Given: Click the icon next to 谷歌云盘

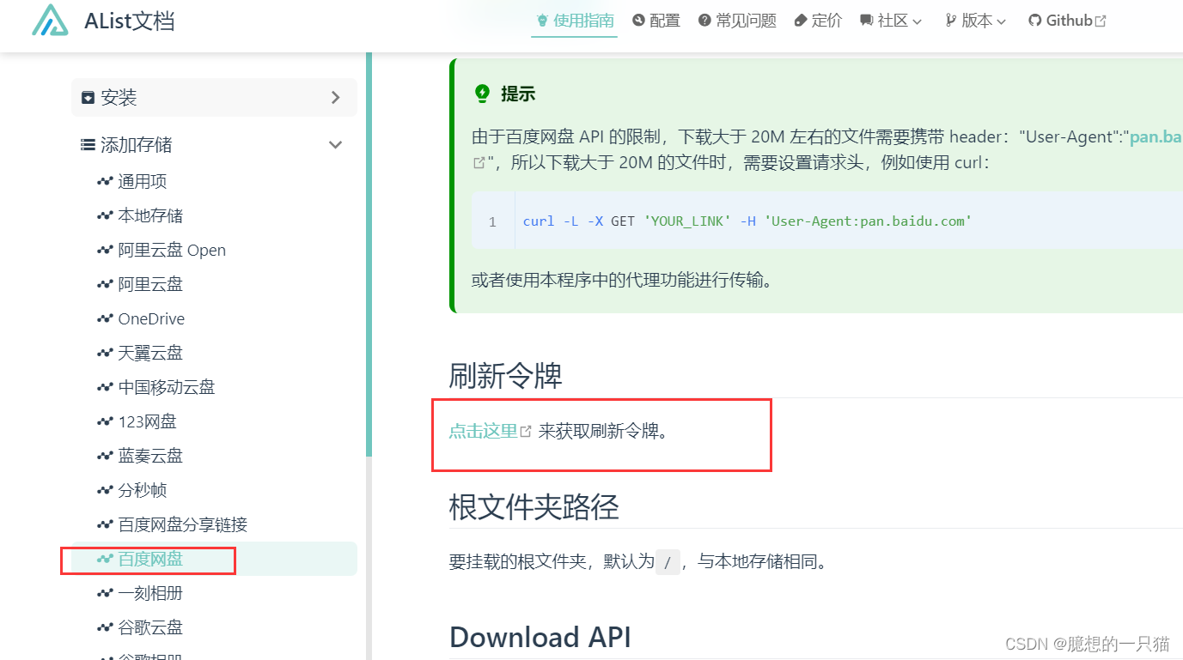Looking at the screenshot, I should point(105,627).
